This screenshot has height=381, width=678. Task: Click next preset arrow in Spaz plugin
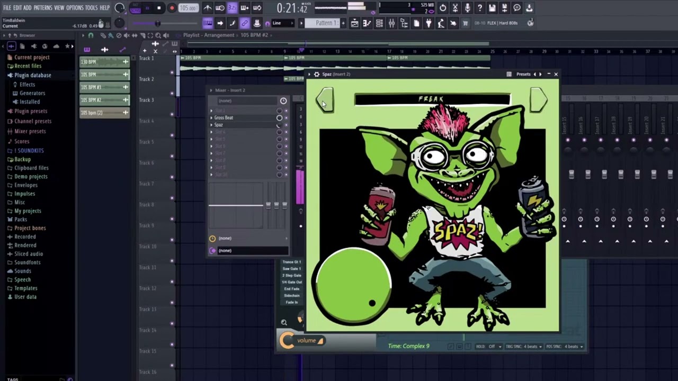coord(538,99)
